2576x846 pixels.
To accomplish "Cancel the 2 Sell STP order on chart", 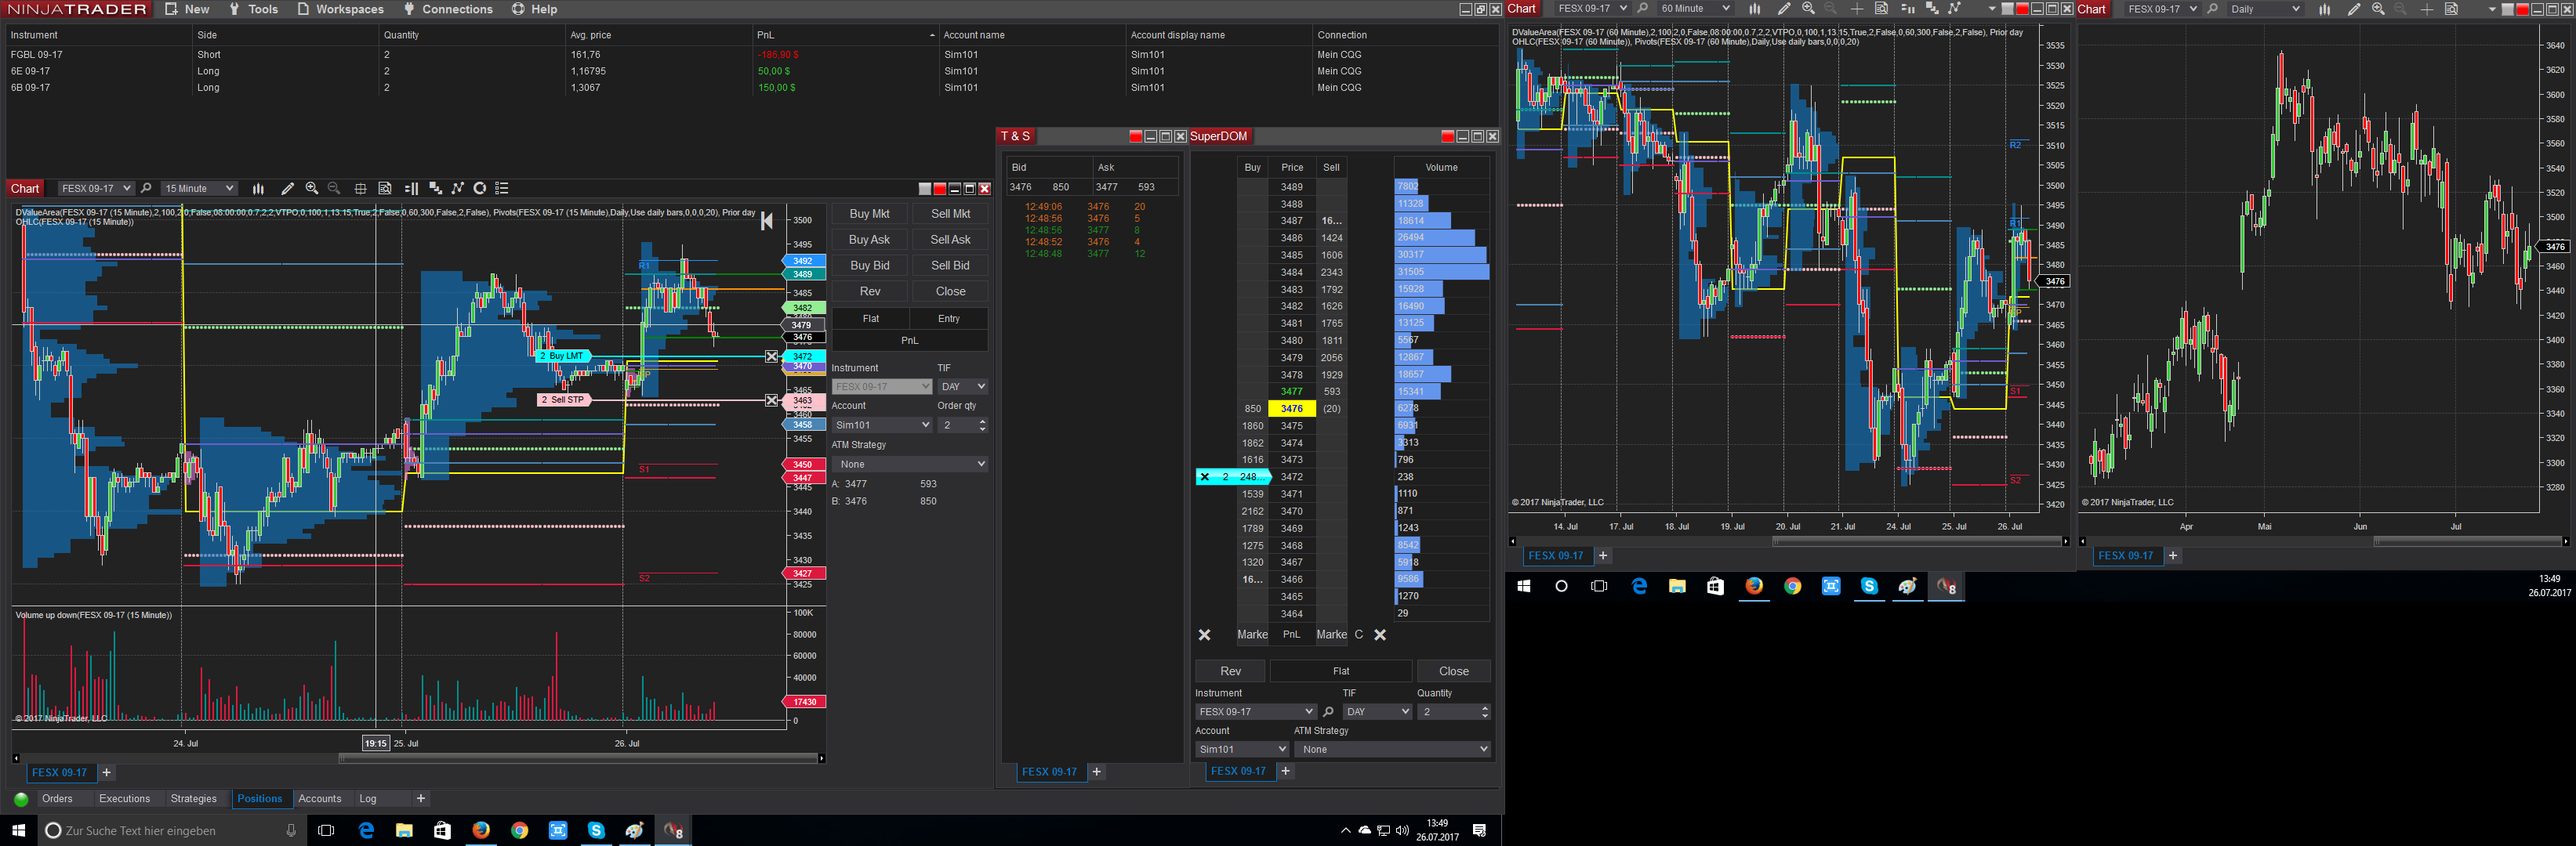I will click(x=772, y=400).
